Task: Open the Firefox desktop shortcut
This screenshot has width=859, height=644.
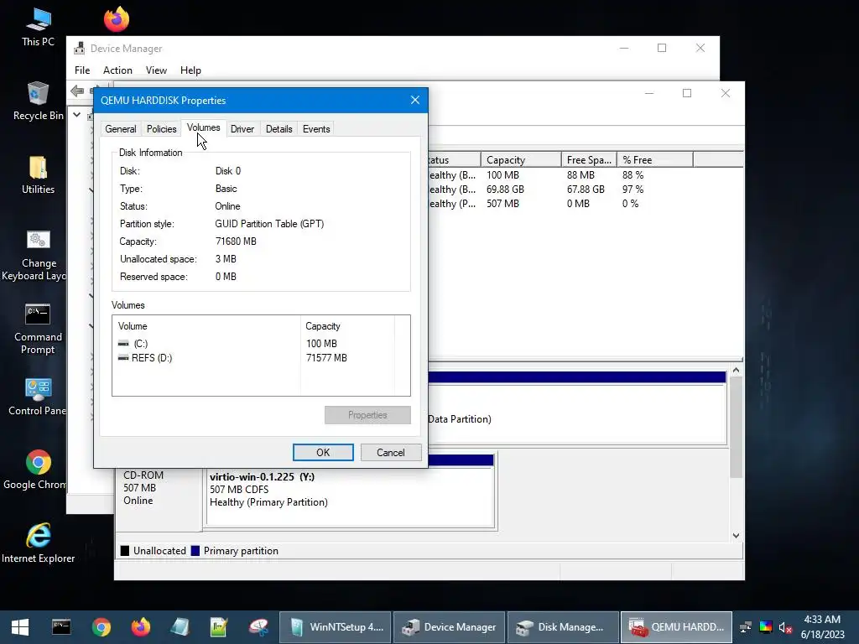Action: pyautogui.click(x=116, y=19)
